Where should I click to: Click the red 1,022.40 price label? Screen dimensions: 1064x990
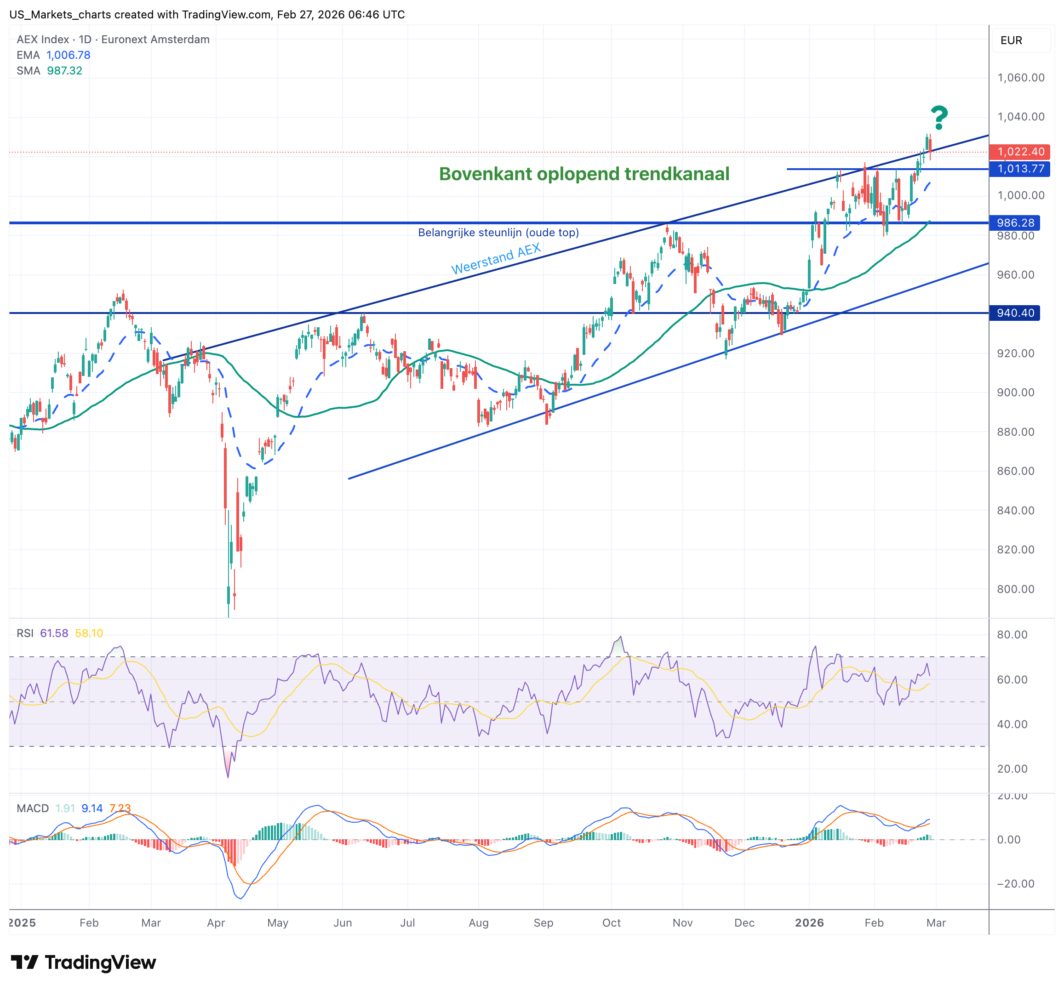coord(1020,152)
